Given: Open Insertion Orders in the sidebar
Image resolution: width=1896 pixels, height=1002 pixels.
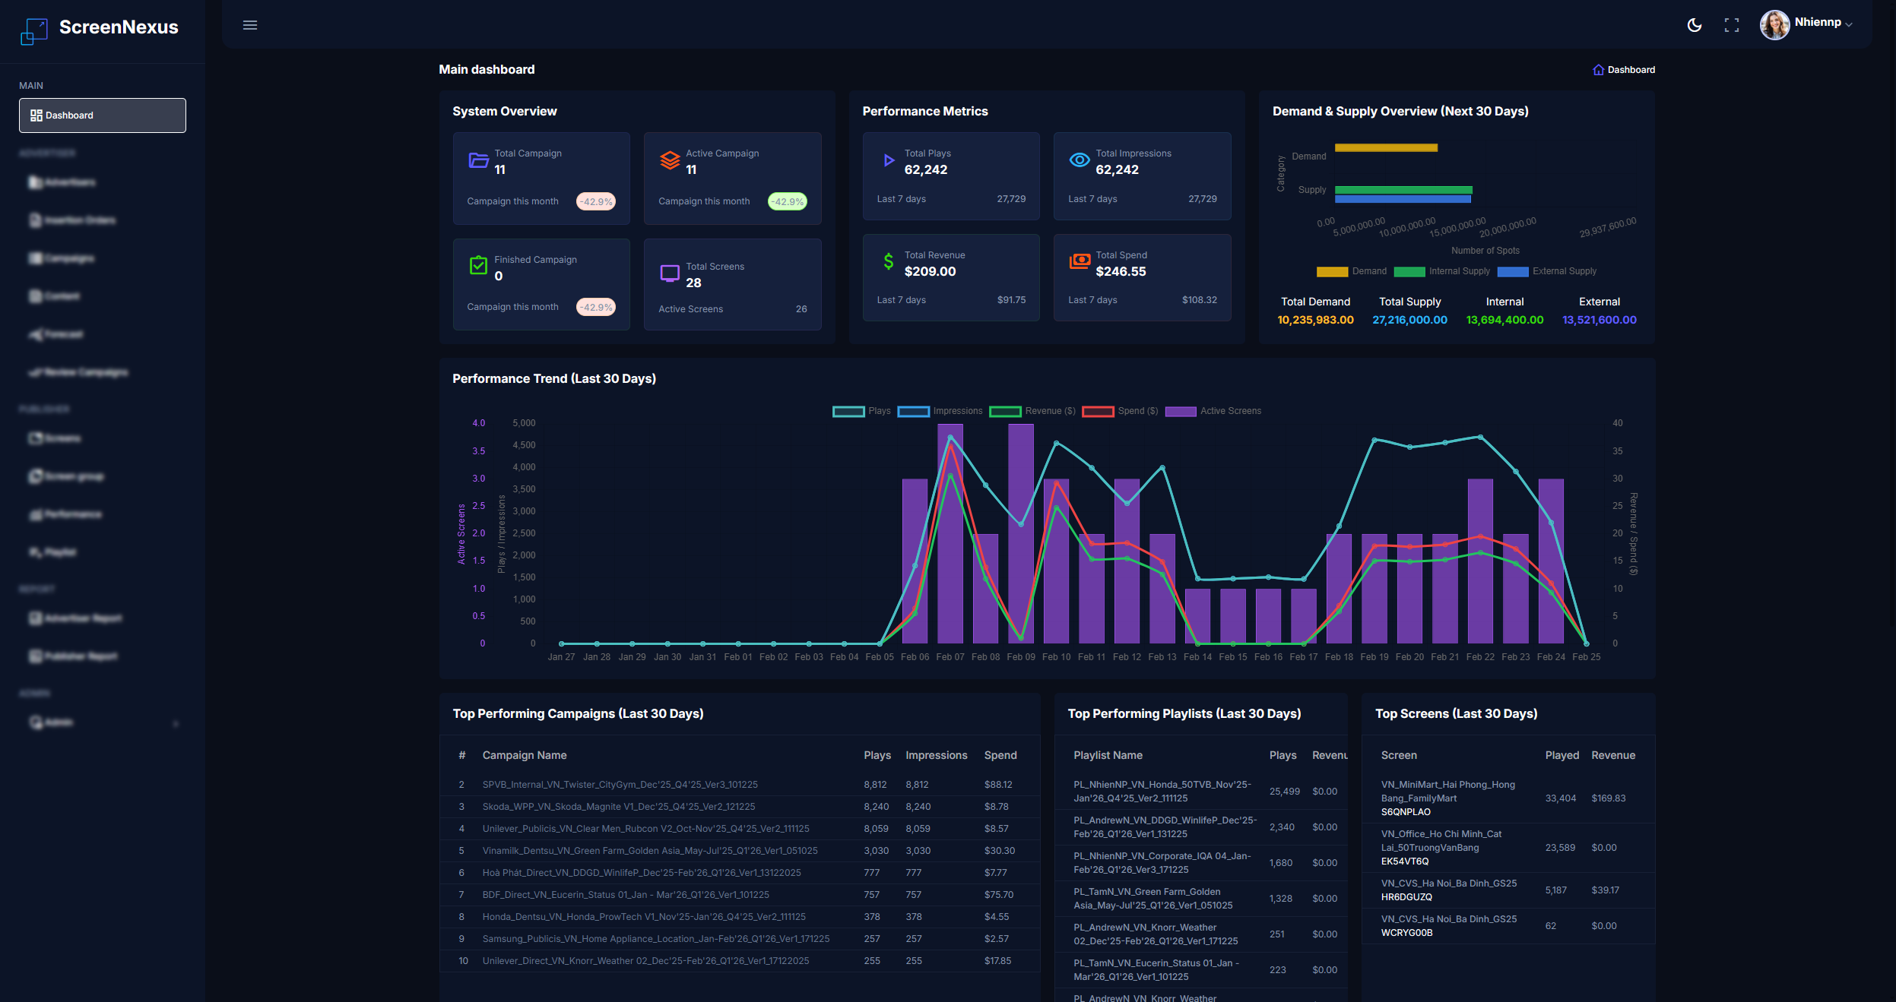Looking at the screenshot, I should pos(80,220).
